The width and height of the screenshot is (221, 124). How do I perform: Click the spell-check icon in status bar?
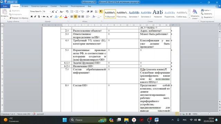coord(34,114)
